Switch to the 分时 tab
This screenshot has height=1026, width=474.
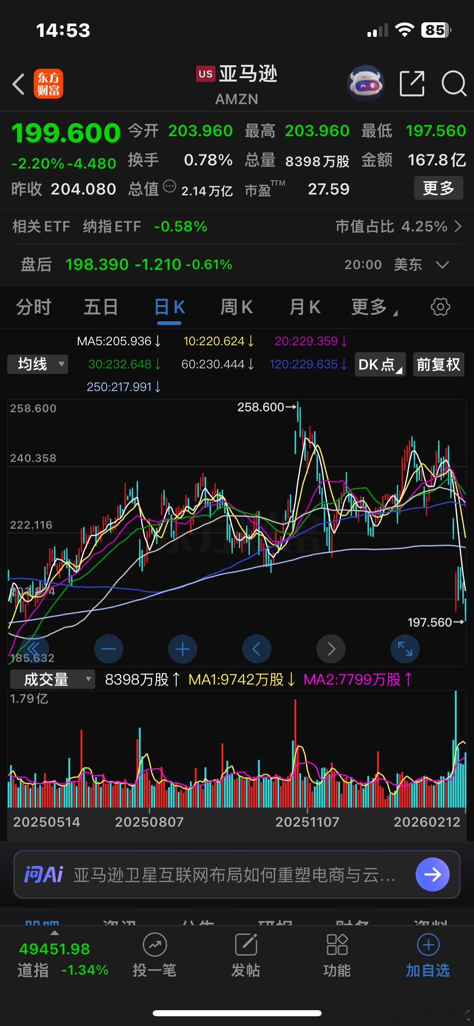pos(34,307)
